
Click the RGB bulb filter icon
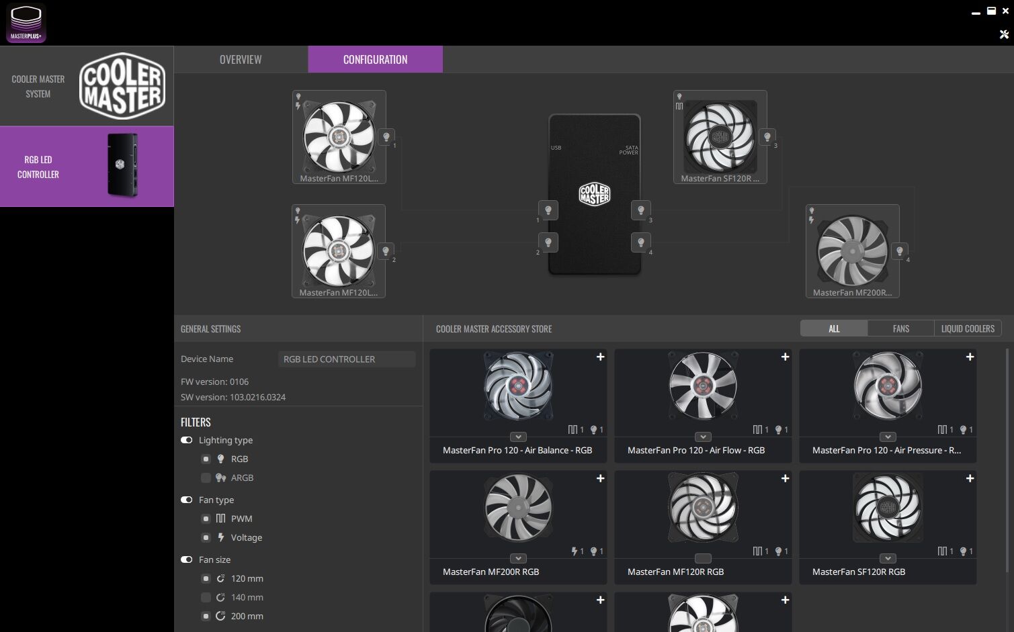(220, 459)
